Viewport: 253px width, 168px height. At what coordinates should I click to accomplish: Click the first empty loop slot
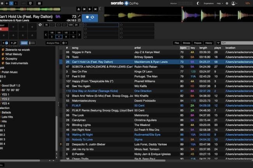101,25
